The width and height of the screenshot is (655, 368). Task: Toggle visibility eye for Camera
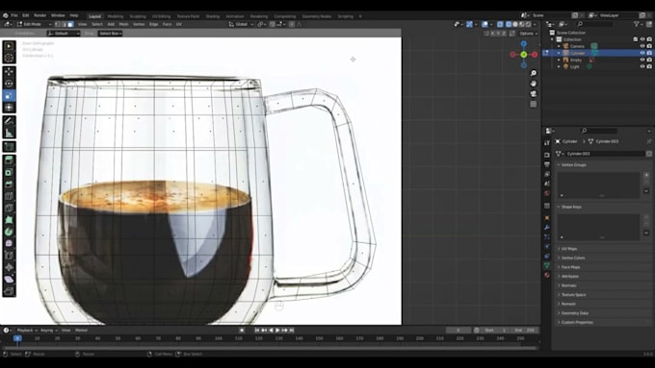(642, 46)
